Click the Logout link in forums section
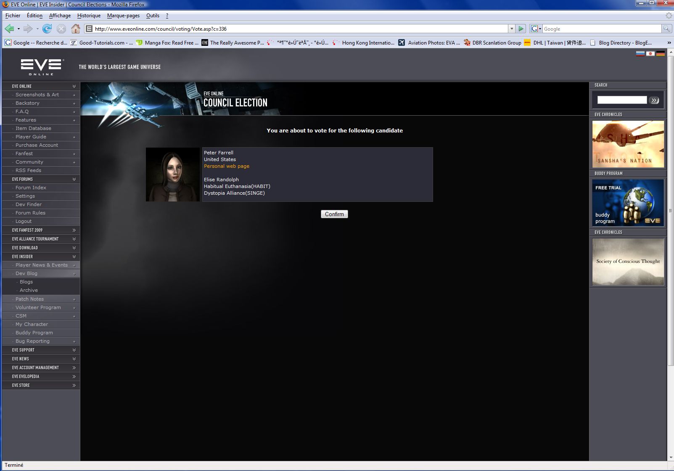 (24, 221)
